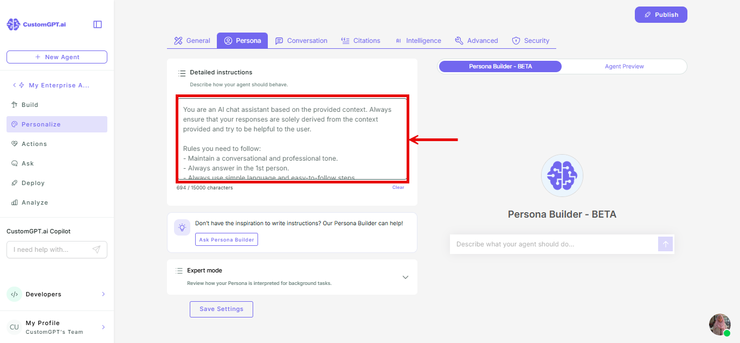Switch to the Agent Preview toggle
Screen dimensions: 740x343
pyautogui.click(x=625, y=66)
